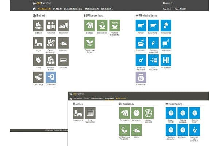This screenshot has height=146, width=219.
Task: Go to the home icon beside VERWALTEN
Action: point(34,9)
